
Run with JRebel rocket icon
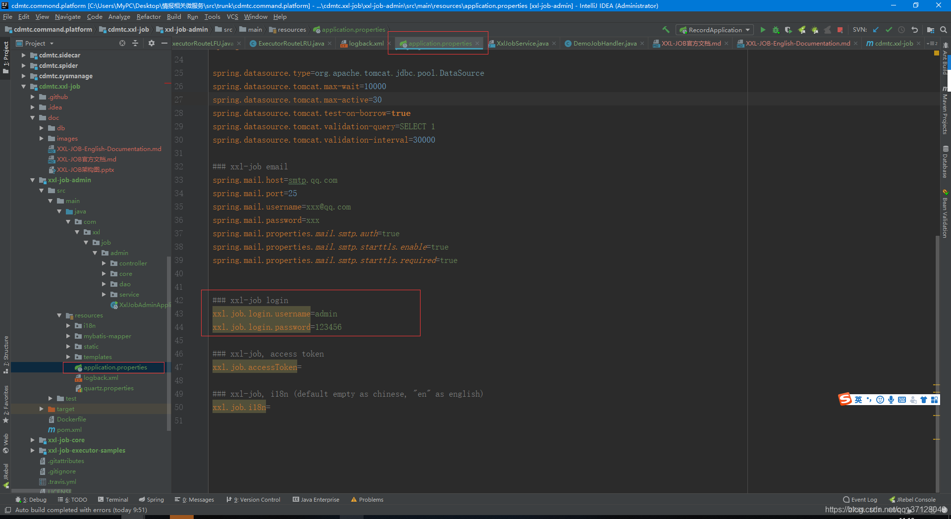(x=801, y=30)
